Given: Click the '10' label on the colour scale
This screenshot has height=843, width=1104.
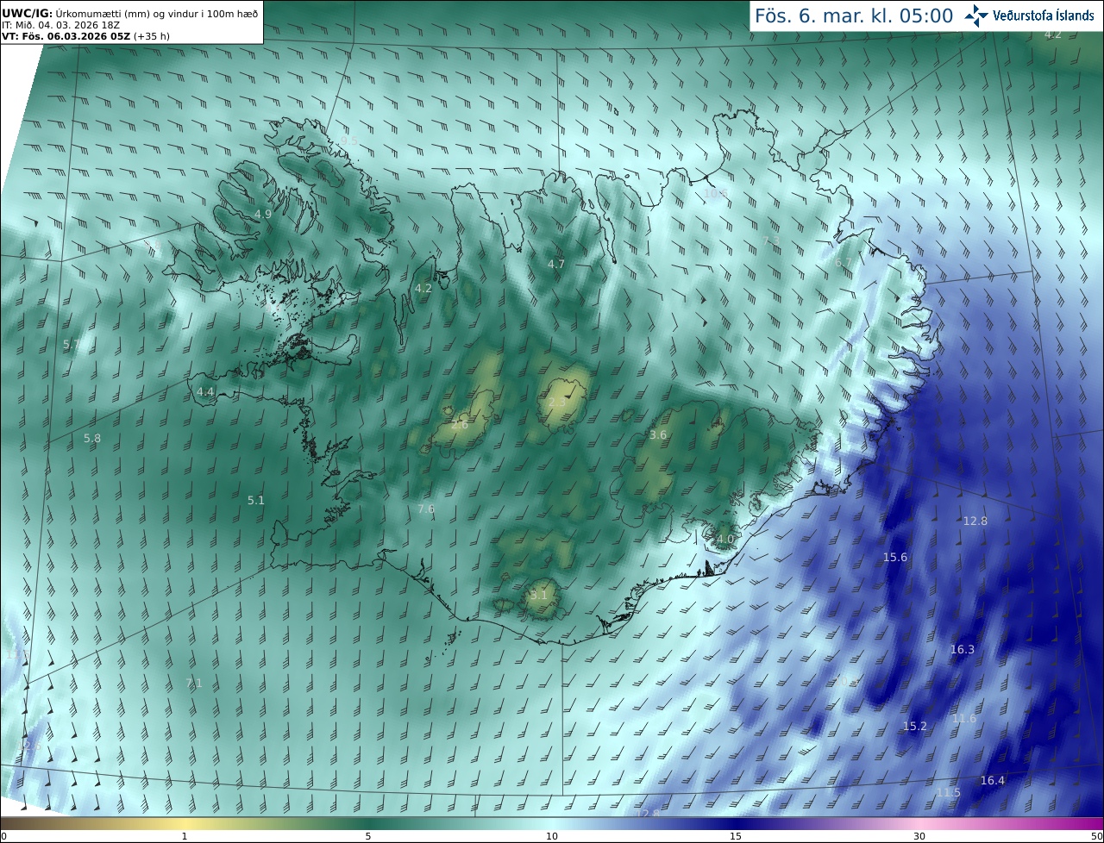Looking at the screenshot, I should 552,836.
